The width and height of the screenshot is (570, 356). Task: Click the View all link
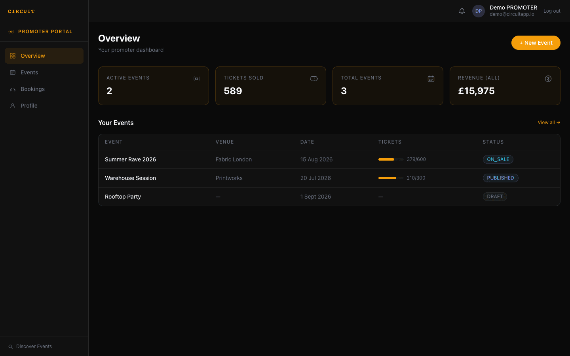(x=549, y=123)
